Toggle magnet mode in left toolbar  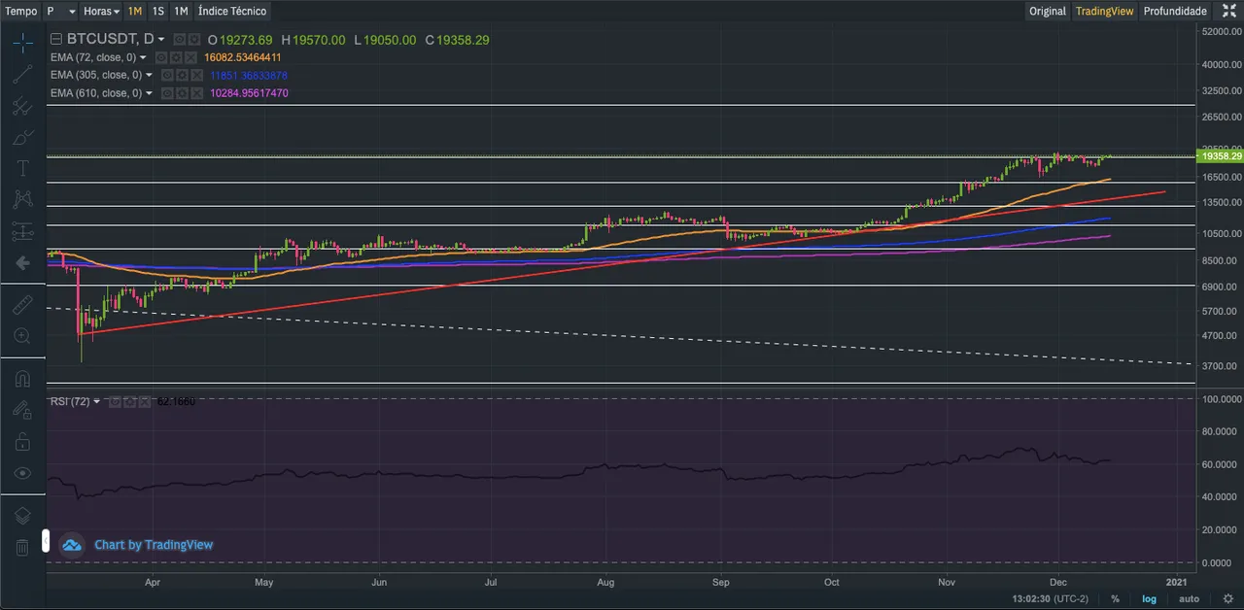tap(22, 379)
